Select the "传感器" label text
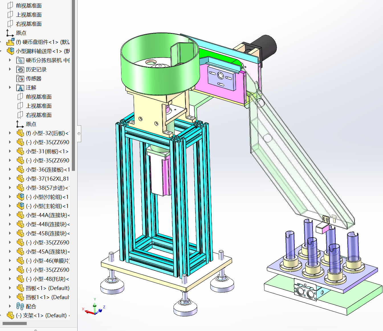The height and width of the screenshot is (331, 383). tap(34, 79)
